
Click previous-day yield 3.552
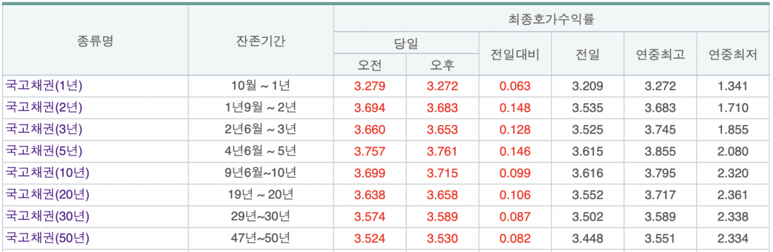[587, 195]
